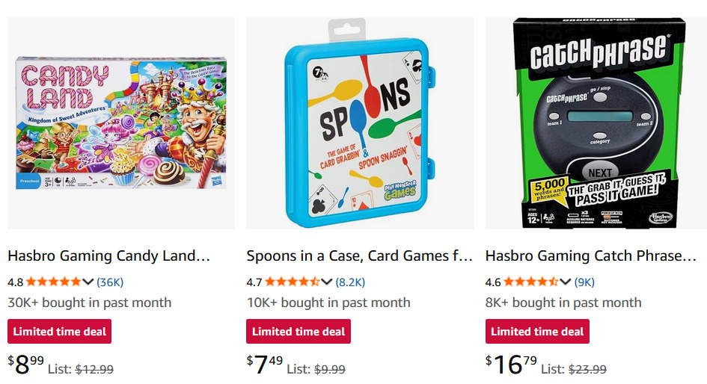Open the 9K reviews link
707x384 pixels.
584,282
